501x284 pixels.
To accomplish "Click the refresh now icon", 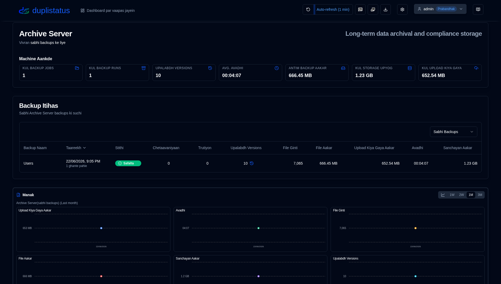I will (x=308, y=9).
